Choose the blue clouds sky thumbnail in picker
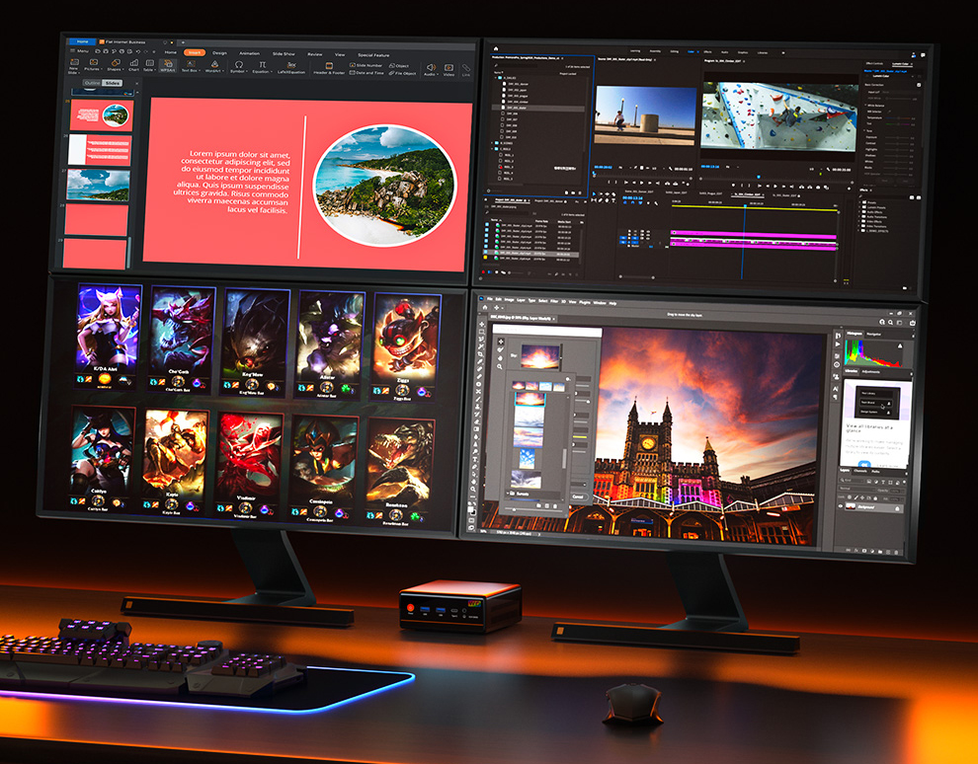Screen dimensions: 978x764 tap(528, 459)
